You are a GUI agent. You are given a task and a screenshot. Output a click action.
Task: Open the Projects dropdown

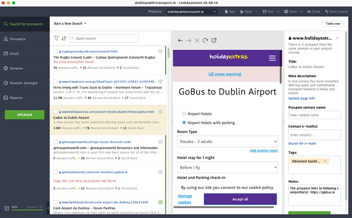coord(192,11)
